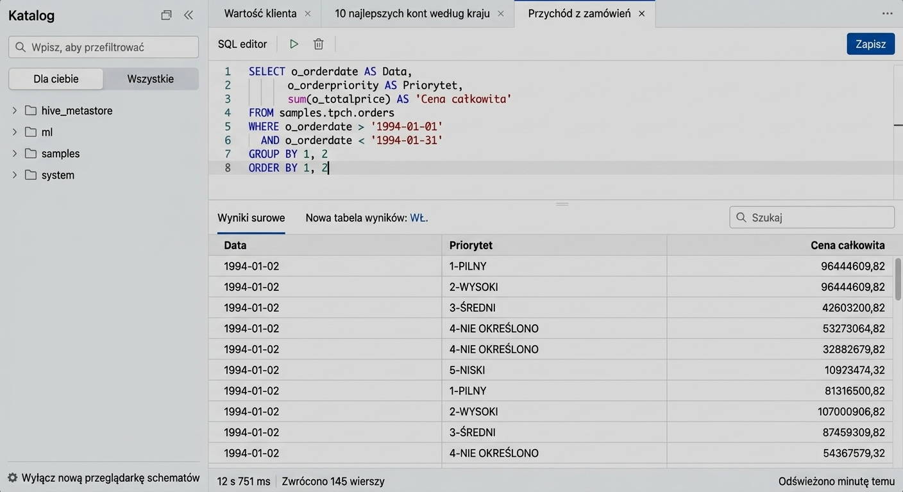The width and height of the screenshot is (903, 492).
Task: Delete query using trash icon
Action: (318, 44)
